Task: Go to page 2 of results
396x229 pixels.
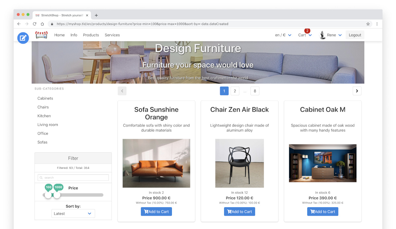Action: point(235,91)
